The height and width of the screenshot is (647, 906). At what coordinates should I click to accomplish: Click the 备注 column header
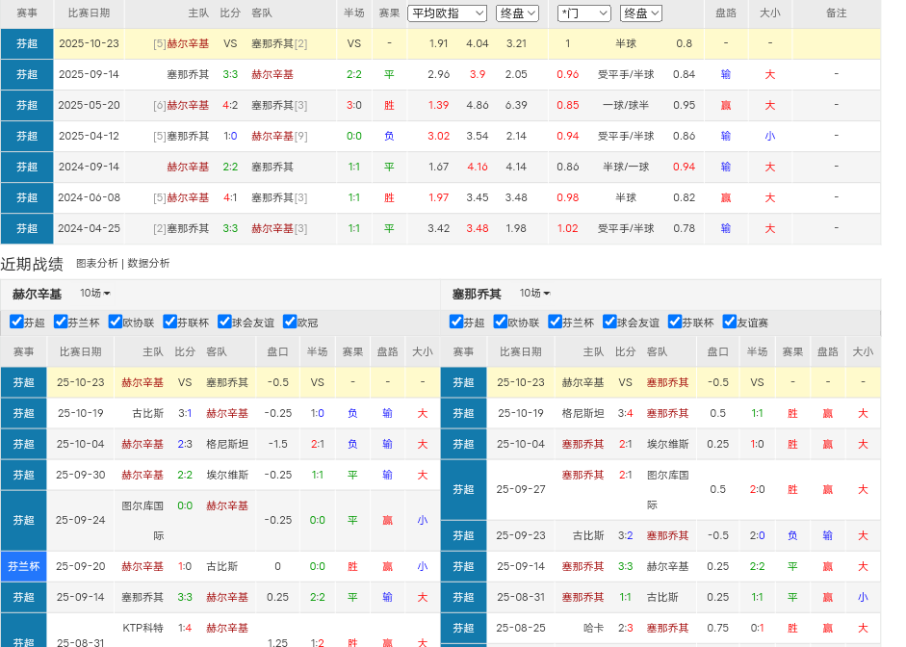(837, 13)
